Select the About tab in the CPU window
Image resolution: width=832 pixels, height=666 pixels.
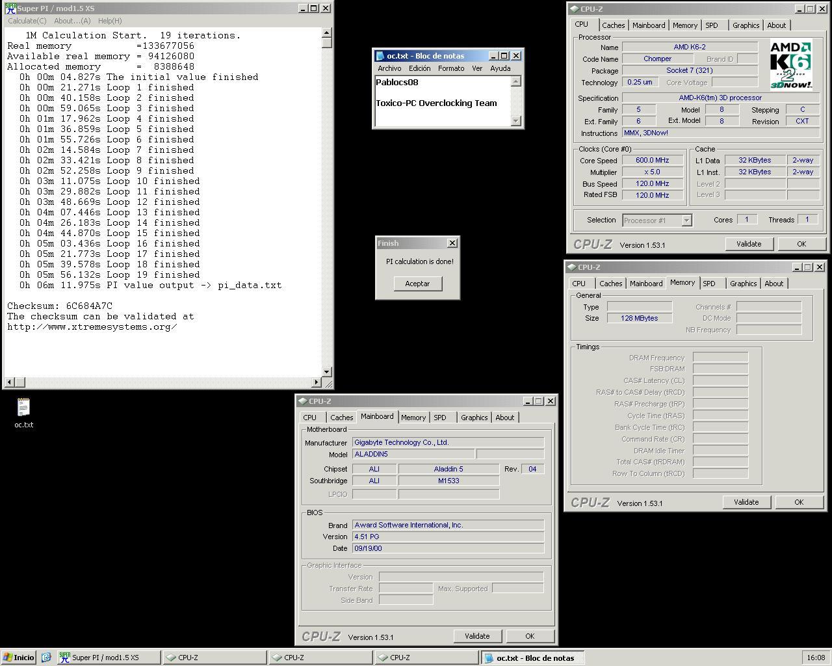coord(777,25)
